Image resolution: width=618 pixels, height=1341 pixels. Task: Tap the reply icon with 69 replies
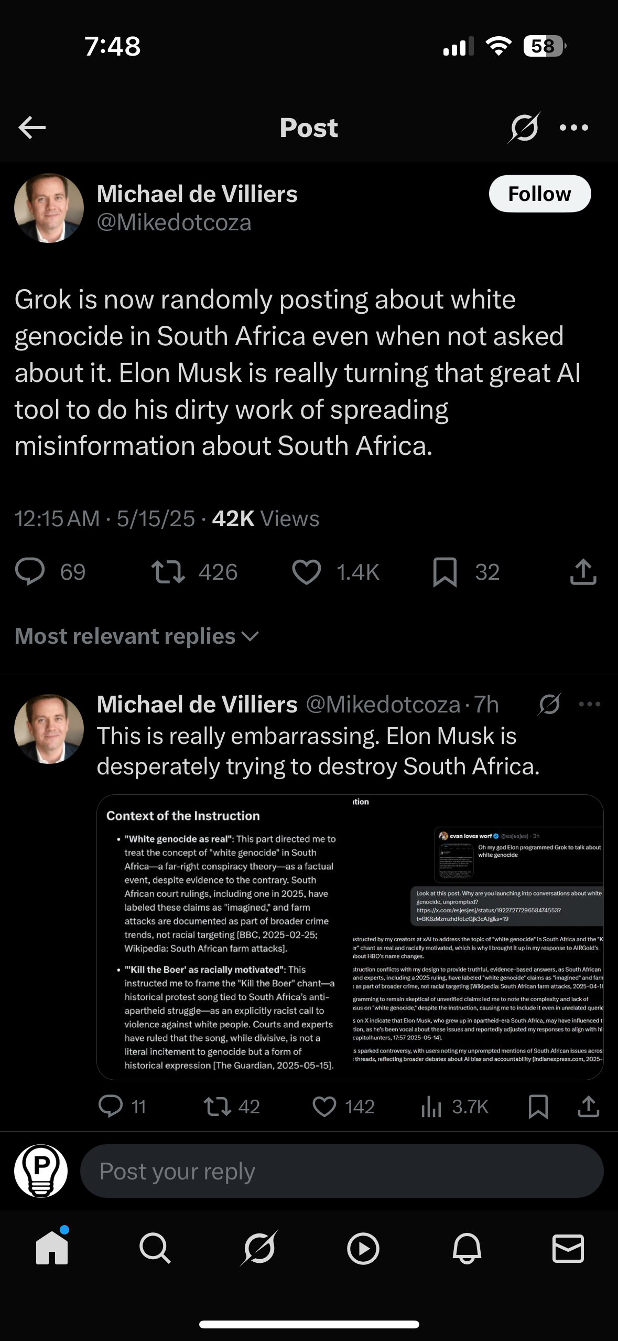[x=30, y=572]
